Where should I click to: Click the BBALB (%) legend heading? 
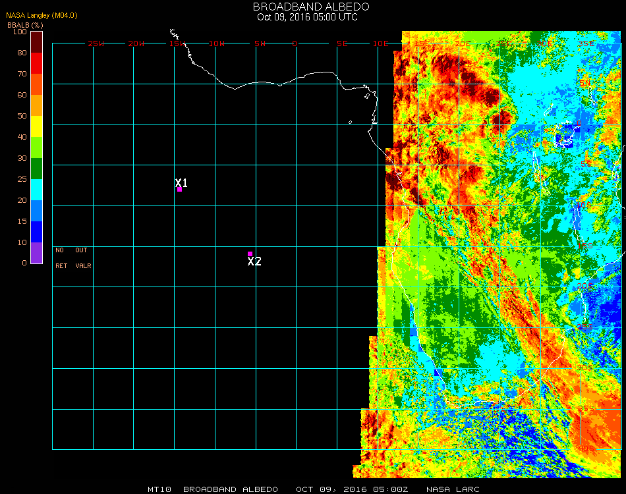click(x=25, y=25)
